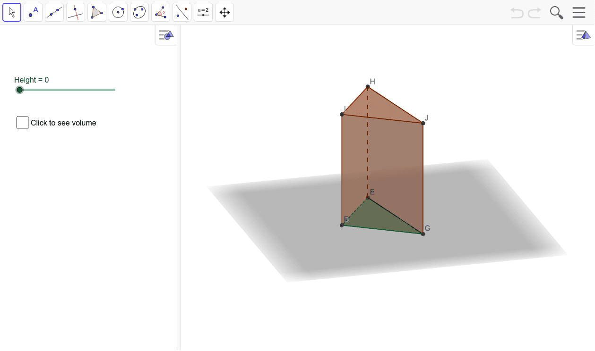This screenshot has height=351, width=595.
Task: Open the left panel style bar
Action: pos(166,34)
